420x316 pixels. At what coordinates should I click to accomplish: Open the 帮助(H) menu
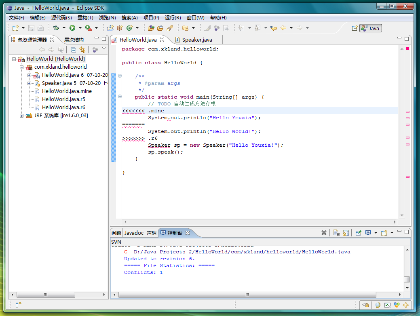click(218, 18)
